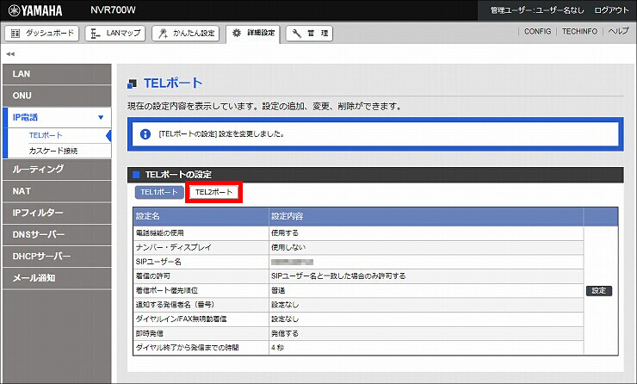Click the TECHINFO link
This screenshot has width=637, height=384.
coord(579,31)
